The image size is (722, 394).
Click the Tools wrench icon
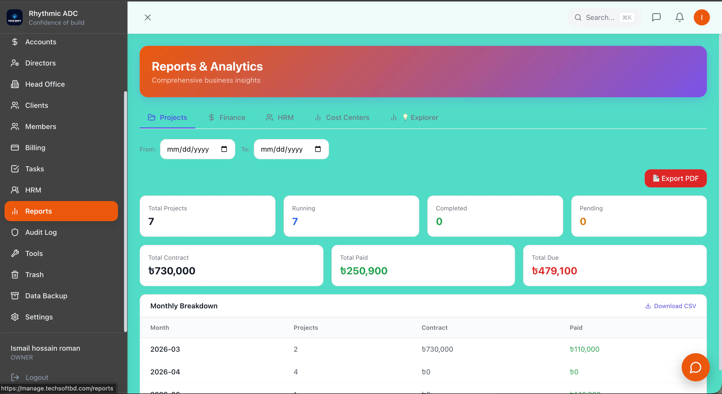pos(15,253)
